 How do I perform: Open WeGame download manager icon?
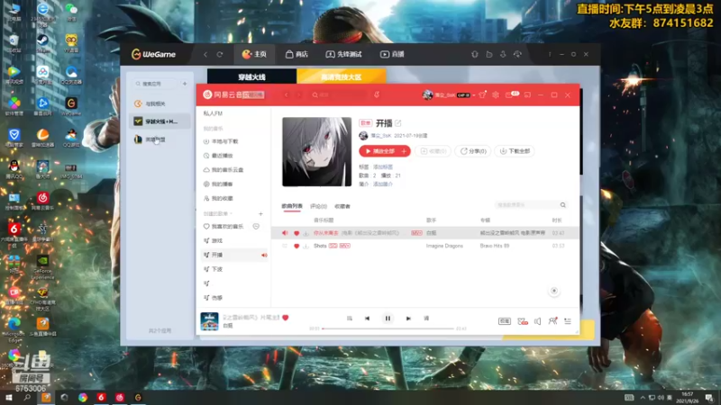tap(503, 54)
